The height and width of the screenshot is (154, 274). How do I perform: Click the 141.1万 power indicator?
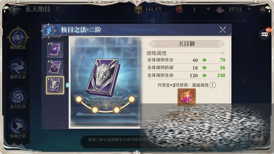tap(149, 9)
